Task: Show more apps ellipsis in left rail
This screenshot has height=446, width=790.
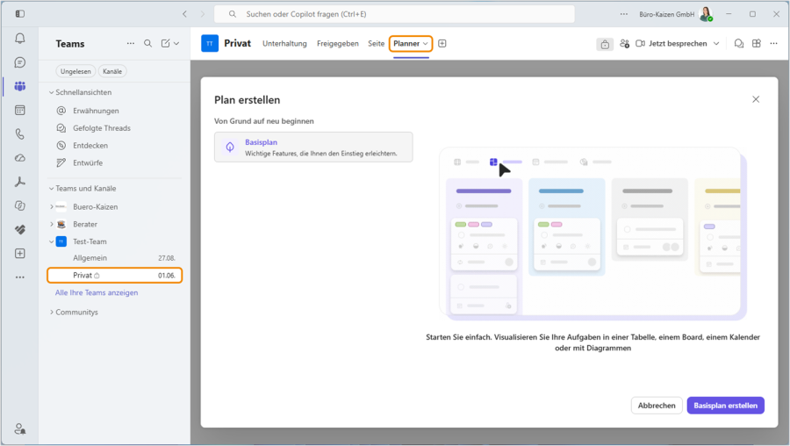Action: click(x=20, y=277)
